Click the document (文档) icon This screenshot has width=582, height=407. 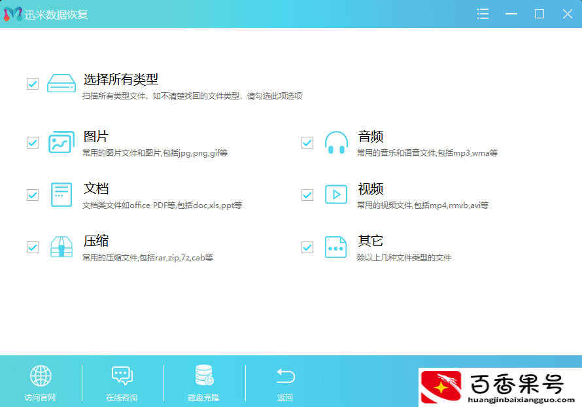click(x=61, y=194)
